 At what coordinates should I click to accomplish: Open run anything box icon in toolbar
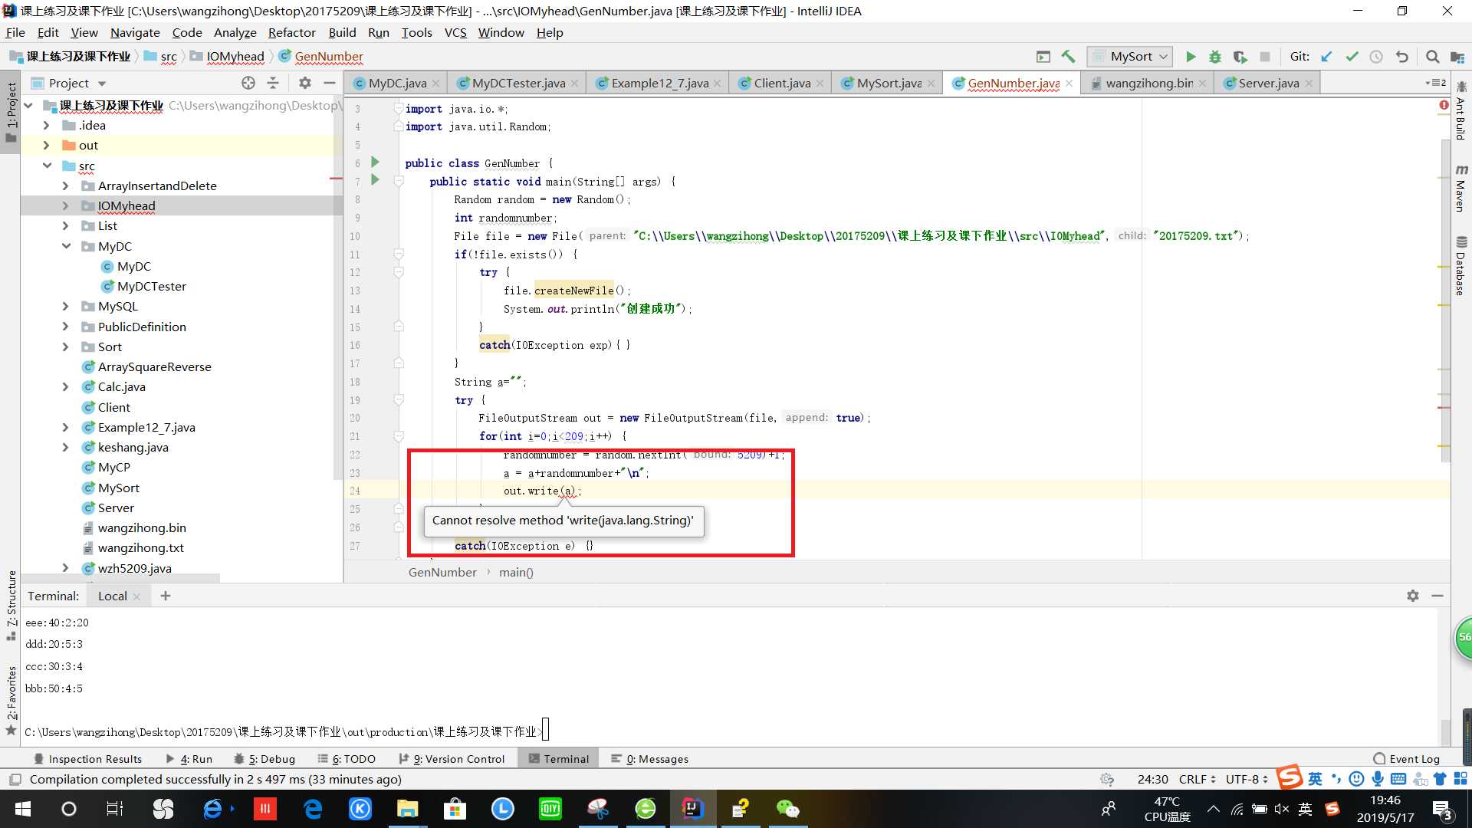click(1043, 57)
